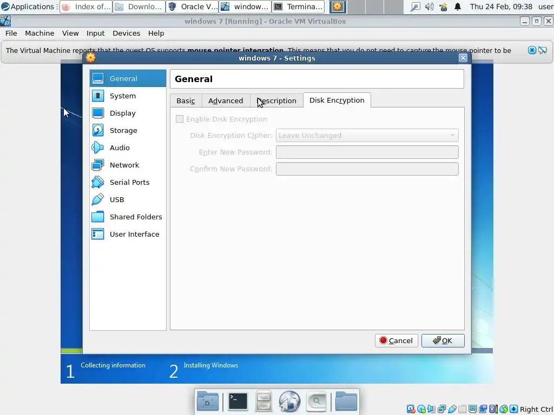The image size is (554, 415).
Task: Switch to Terminal taskbar window
Action: point(298,6)
